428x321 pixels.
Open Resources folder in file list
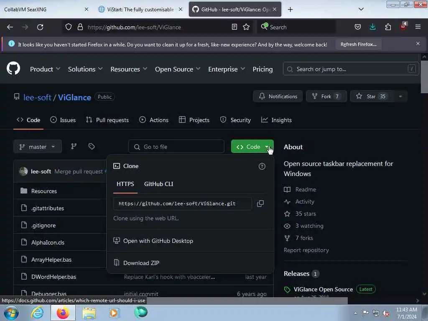coord(44,191)
